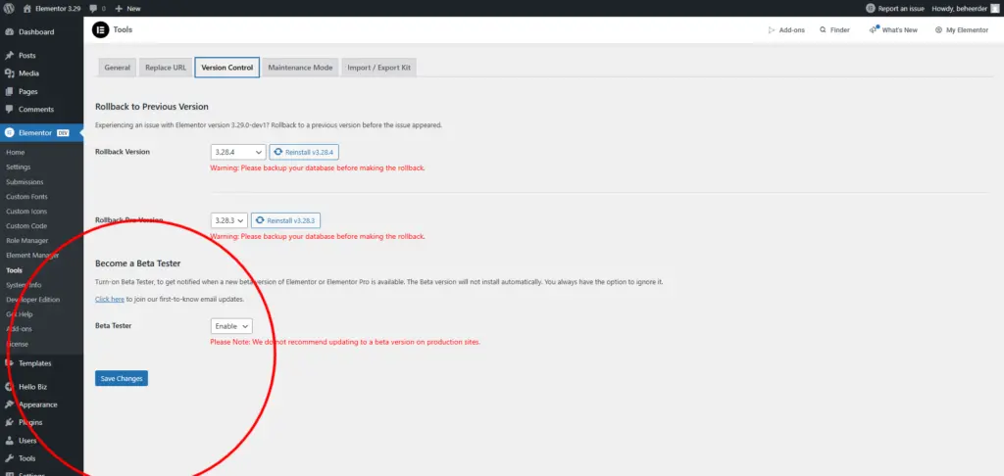Click the 'Beta Tester' field label
Viewport: 1004px width, 476px height.
(114, 325)
